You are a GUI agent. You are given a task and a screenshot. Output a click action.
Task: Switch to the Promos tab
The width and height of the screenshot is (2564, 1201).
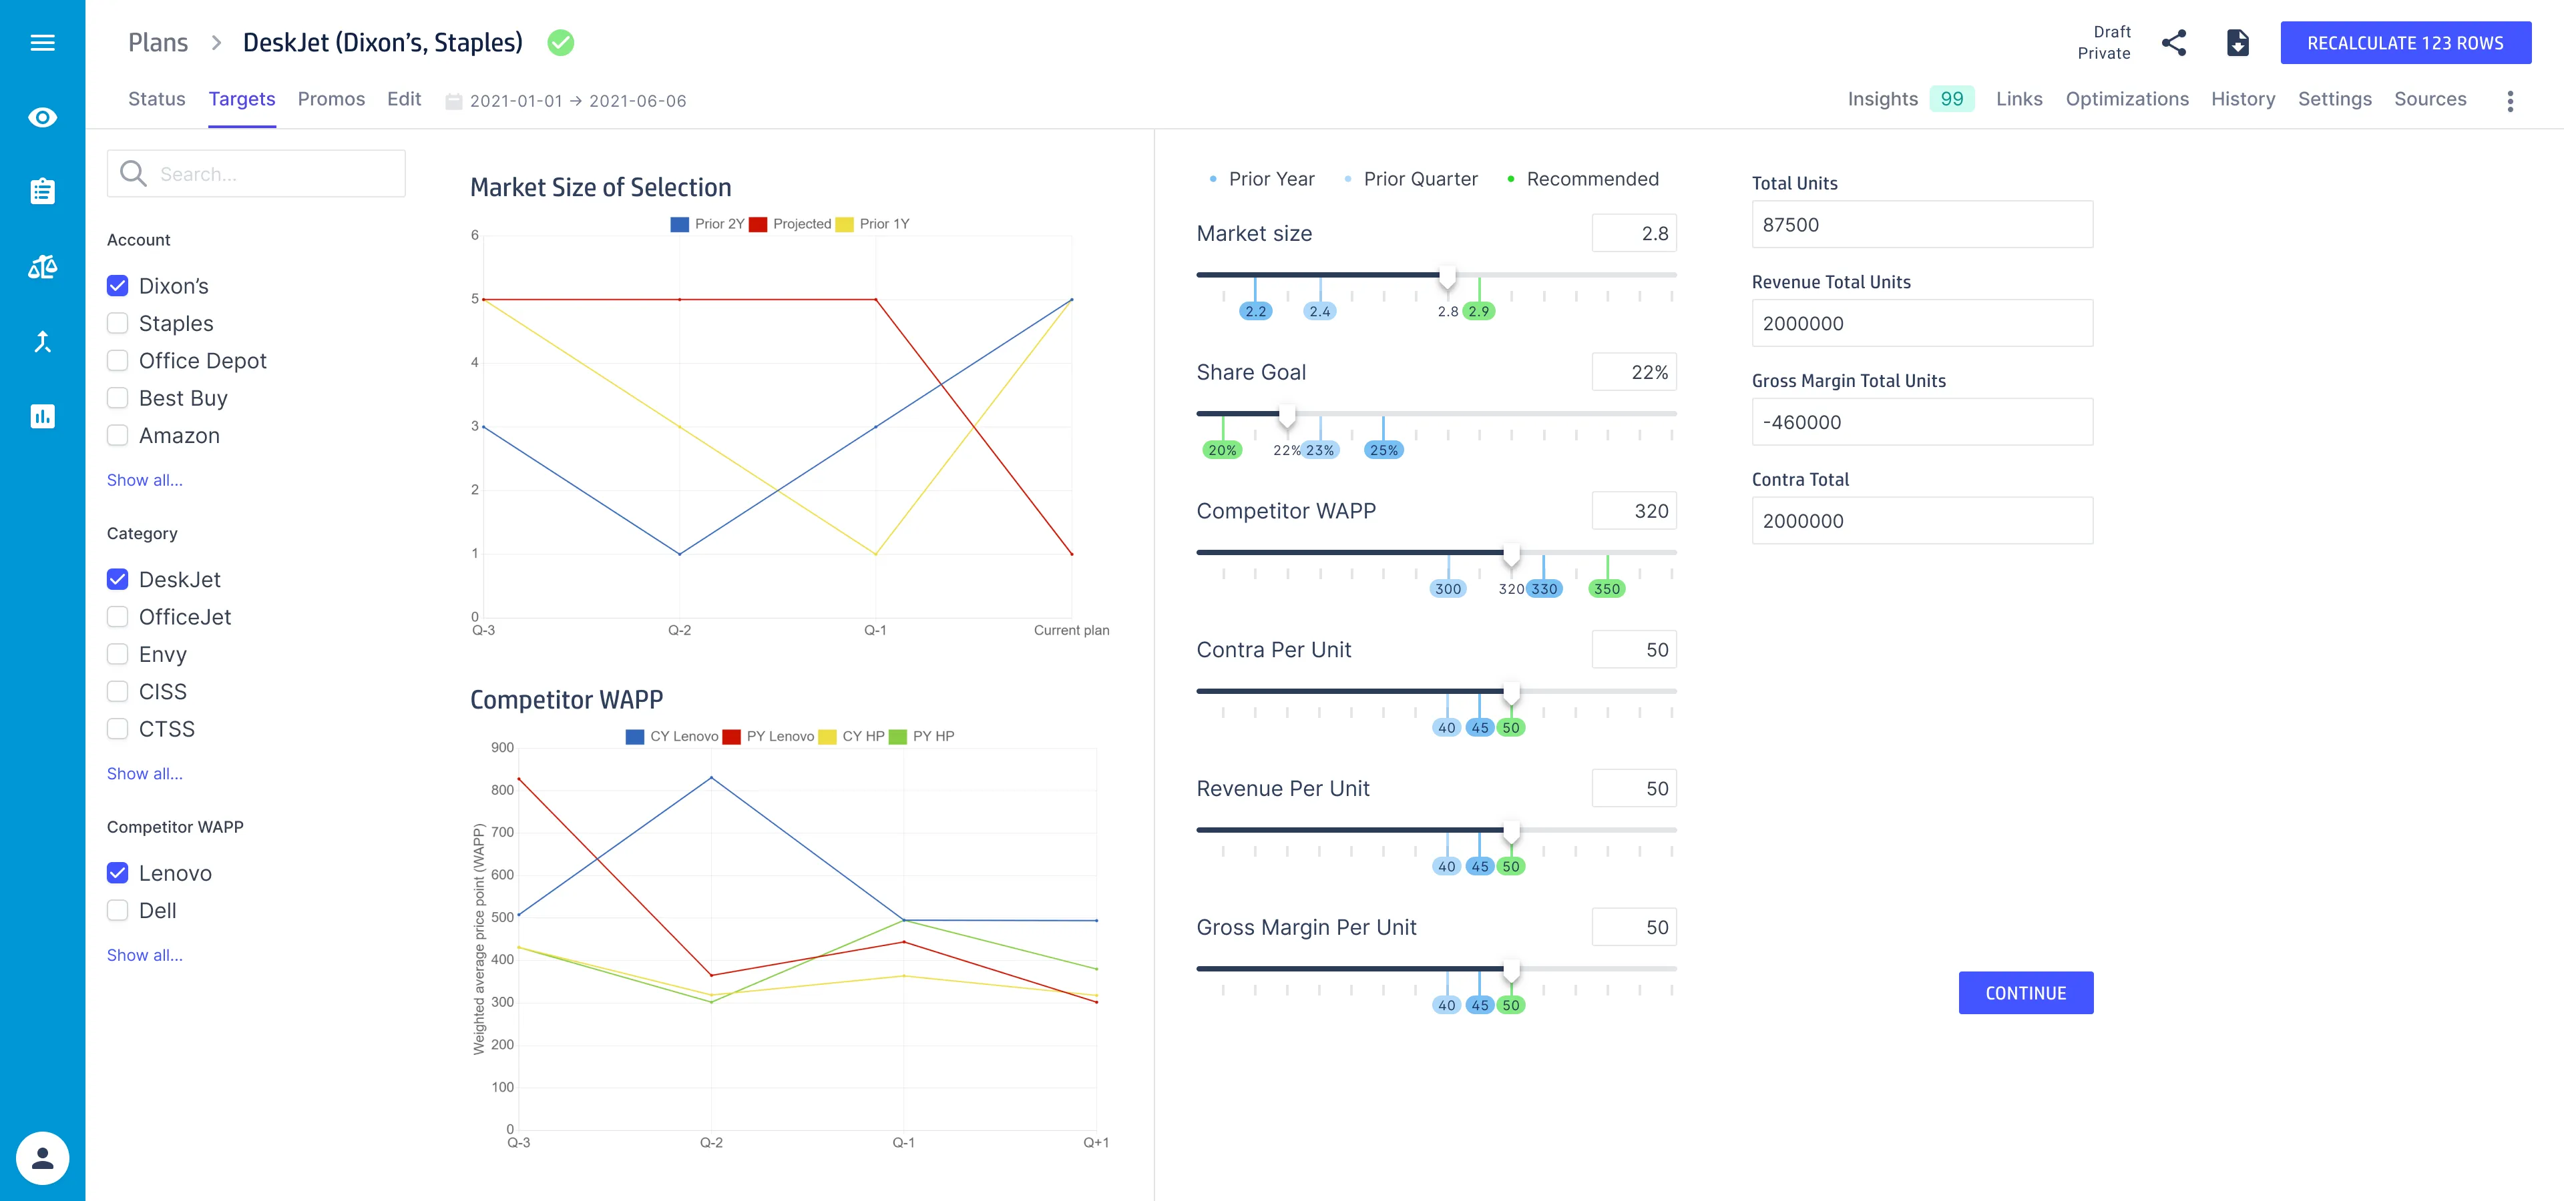331,99
